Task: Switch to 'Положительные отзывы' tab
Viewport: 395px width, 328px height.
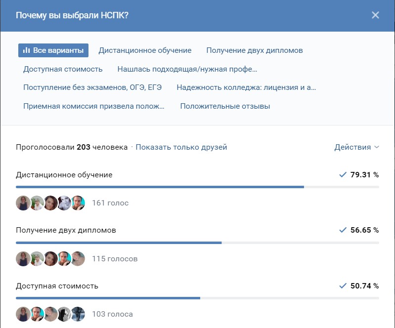Action: coord(225,106)
